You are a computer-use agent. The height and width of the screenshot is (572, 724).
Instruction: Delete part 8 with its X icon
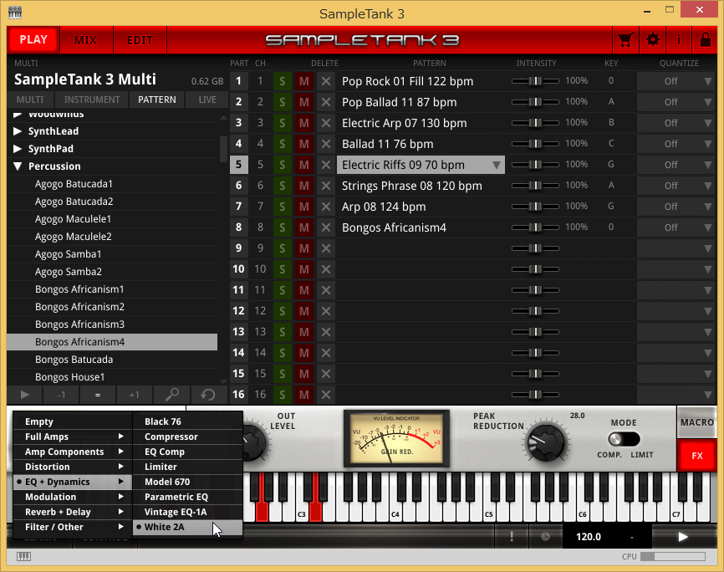pyautogui.click(x=326, y=227)
